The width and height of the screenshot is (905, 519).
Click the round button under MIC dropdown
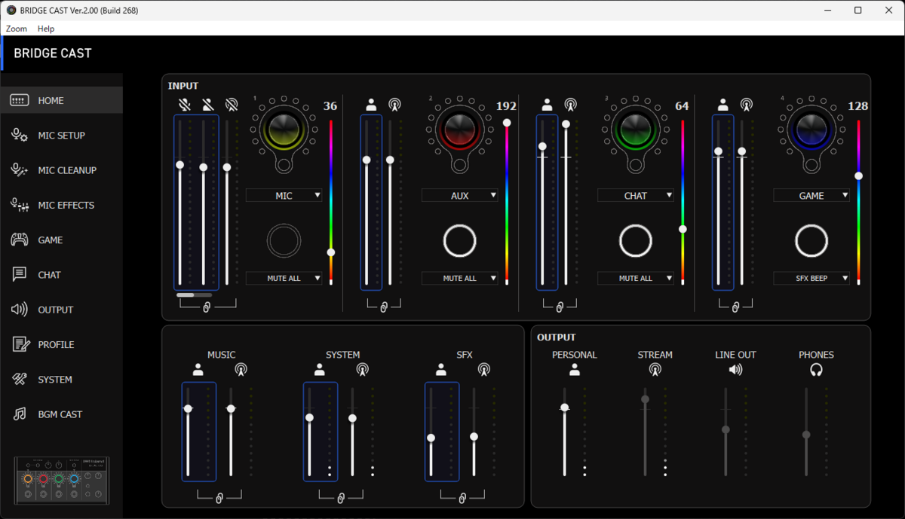click(284, 241)
